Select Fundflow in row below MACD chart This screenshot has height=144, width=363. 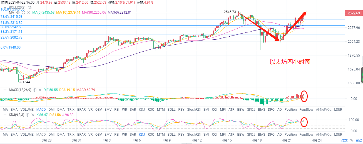tap(306, 110)
